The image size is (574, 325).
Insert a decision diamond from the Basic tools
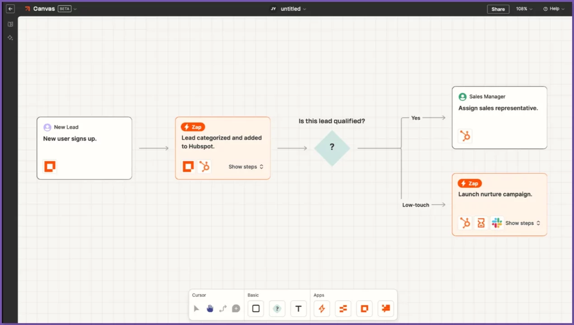click(277, 309)
